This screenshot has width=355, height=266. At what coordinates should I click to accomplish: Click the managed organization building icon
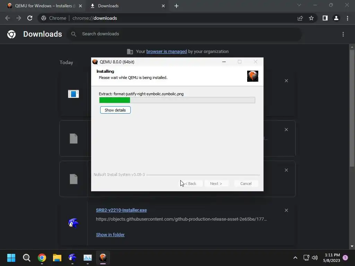pyautogui.click(x=130, y=52)
